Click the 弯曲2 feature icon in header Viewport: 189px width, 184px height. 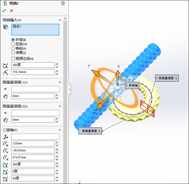(x=5, y=3)
